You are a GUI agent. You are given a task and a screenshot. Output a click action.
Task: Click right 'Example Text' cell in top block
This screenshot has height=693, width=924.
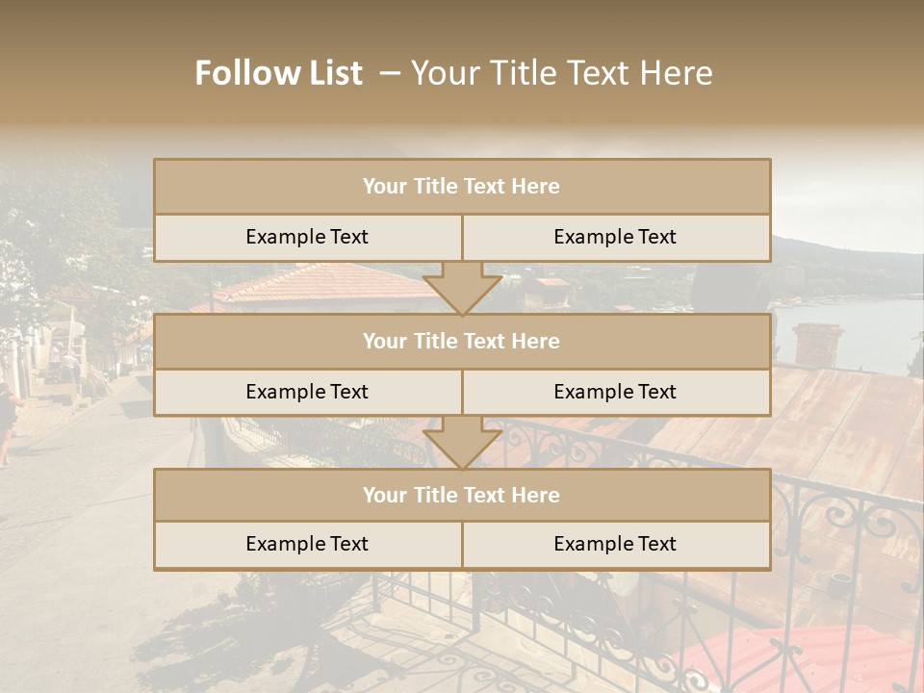pyautogui.click(x=615, y=237)
